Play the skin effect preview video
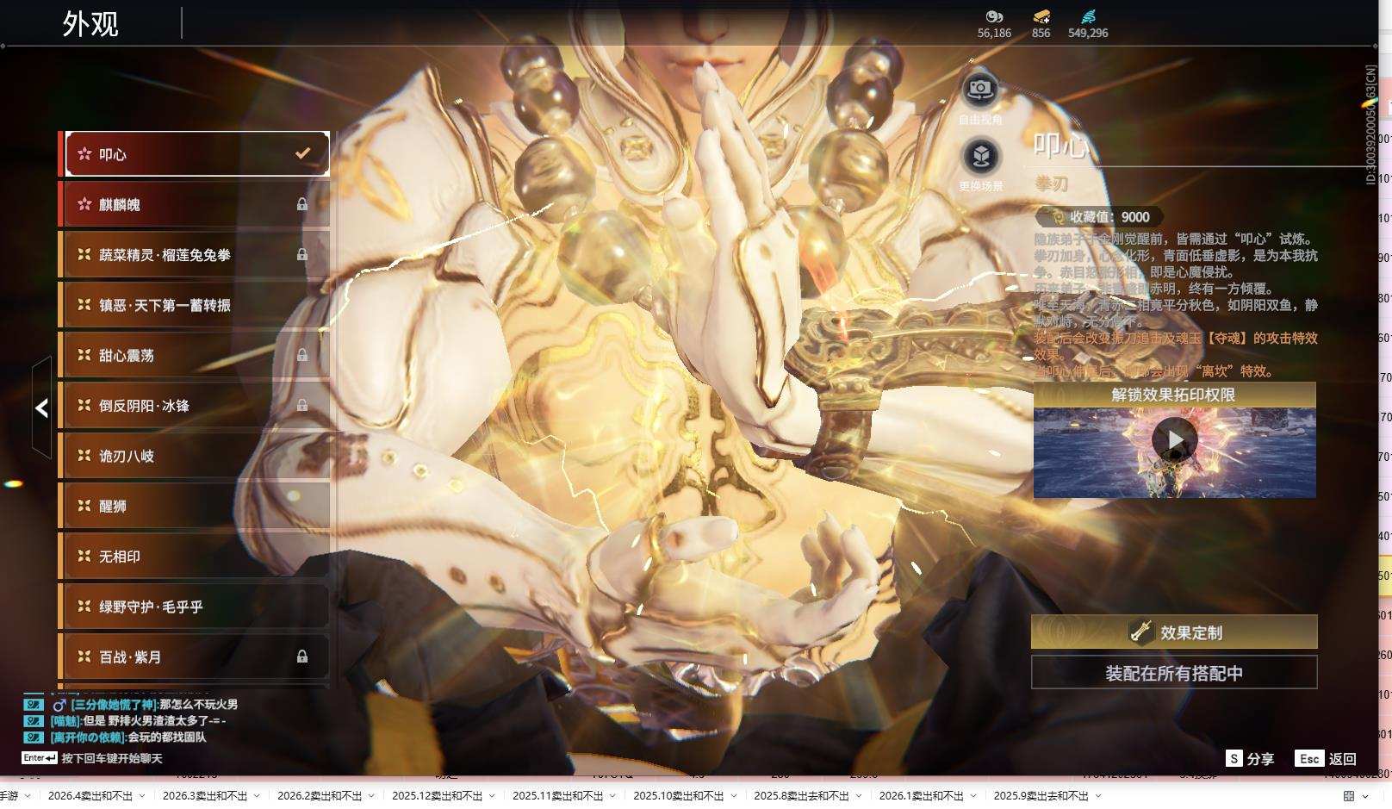Viewport: 1392px width, 809px height. pyautogui.click(x=1174, y=440)
